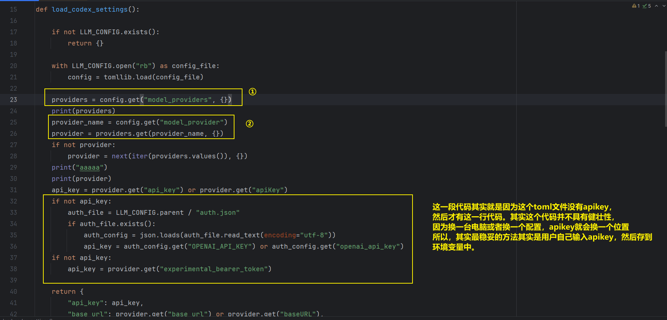The height and width of the screenshot is (320, 667).
Task: Click 'config = tomllib.load(config_file)' line
Action: point(135,77)
